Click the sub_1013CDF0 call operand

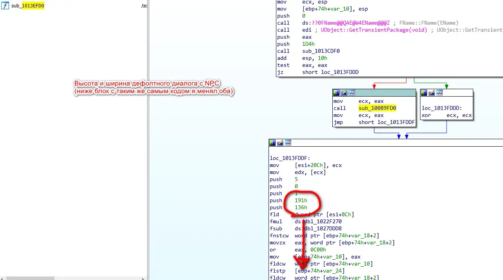321,51
